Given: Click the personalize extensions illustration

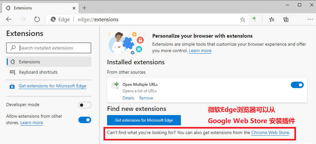Looking at the screenshot, I should (126, 43).
